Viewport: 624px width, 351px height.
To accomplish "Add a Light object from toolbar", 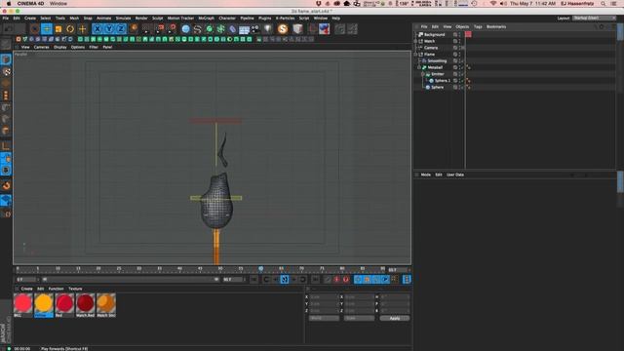I will tap(267, 28).
